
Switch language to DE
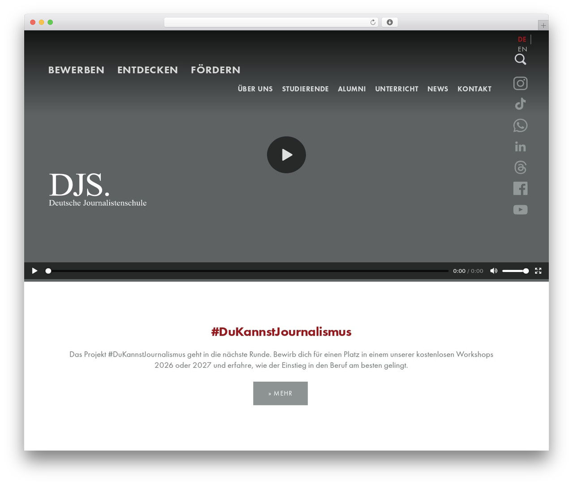(x=522, y=39)
